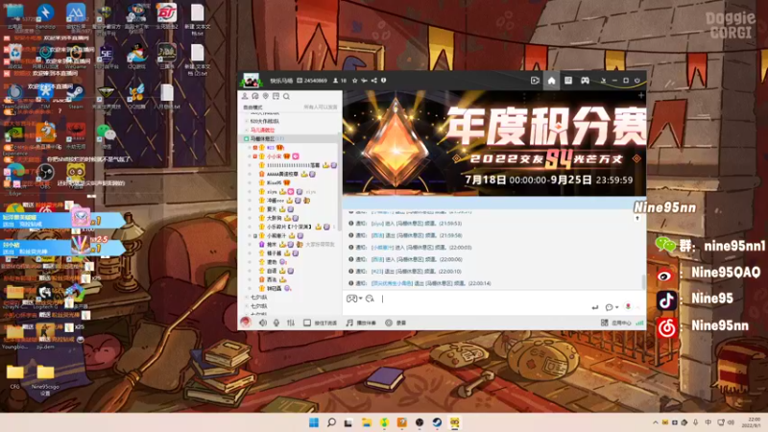
Task: Select user ziys in member list
Action: [x=272, y=191]
